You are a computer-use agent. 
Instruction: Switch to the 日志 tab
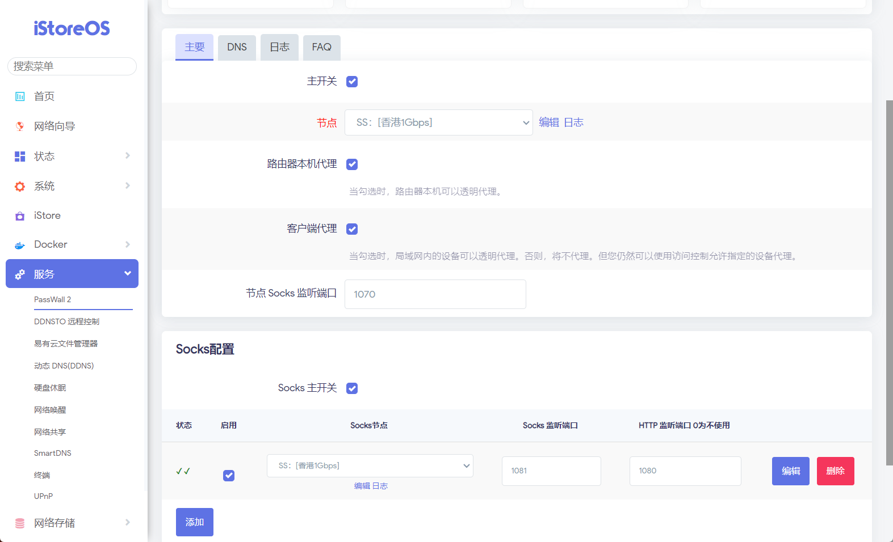click(280, 47)
